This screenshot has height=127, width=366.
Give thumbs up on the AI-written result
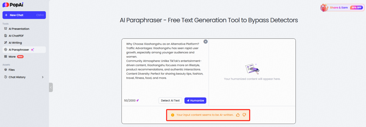pyautogui.click(x=238, y=115)
